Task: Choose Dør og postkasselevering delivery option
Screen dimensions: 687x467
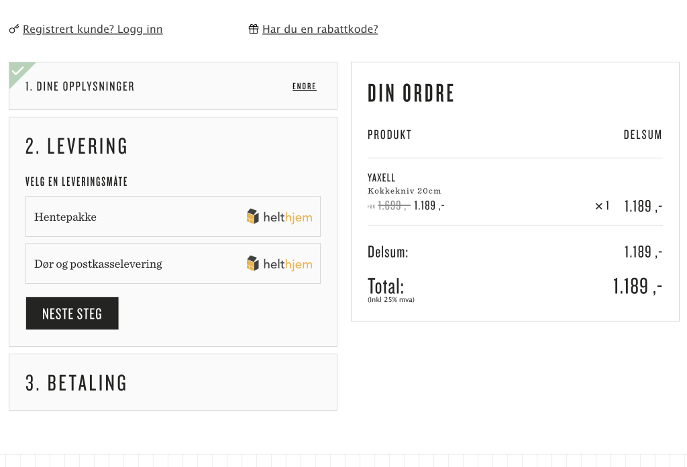Action: pos(98,264)
